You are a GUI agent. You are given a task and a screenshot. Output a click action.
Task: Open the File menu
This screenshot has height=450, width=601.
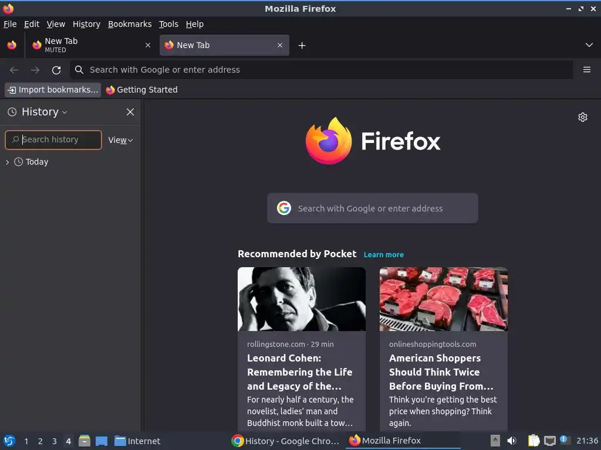click(x=10, y=24)
